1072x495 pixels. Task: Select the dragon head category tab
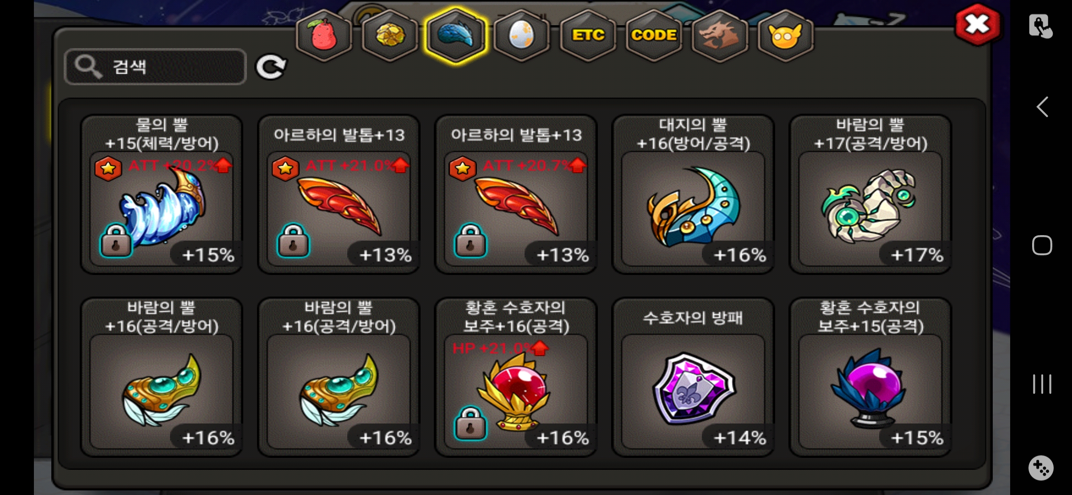[x=720, y=36]
